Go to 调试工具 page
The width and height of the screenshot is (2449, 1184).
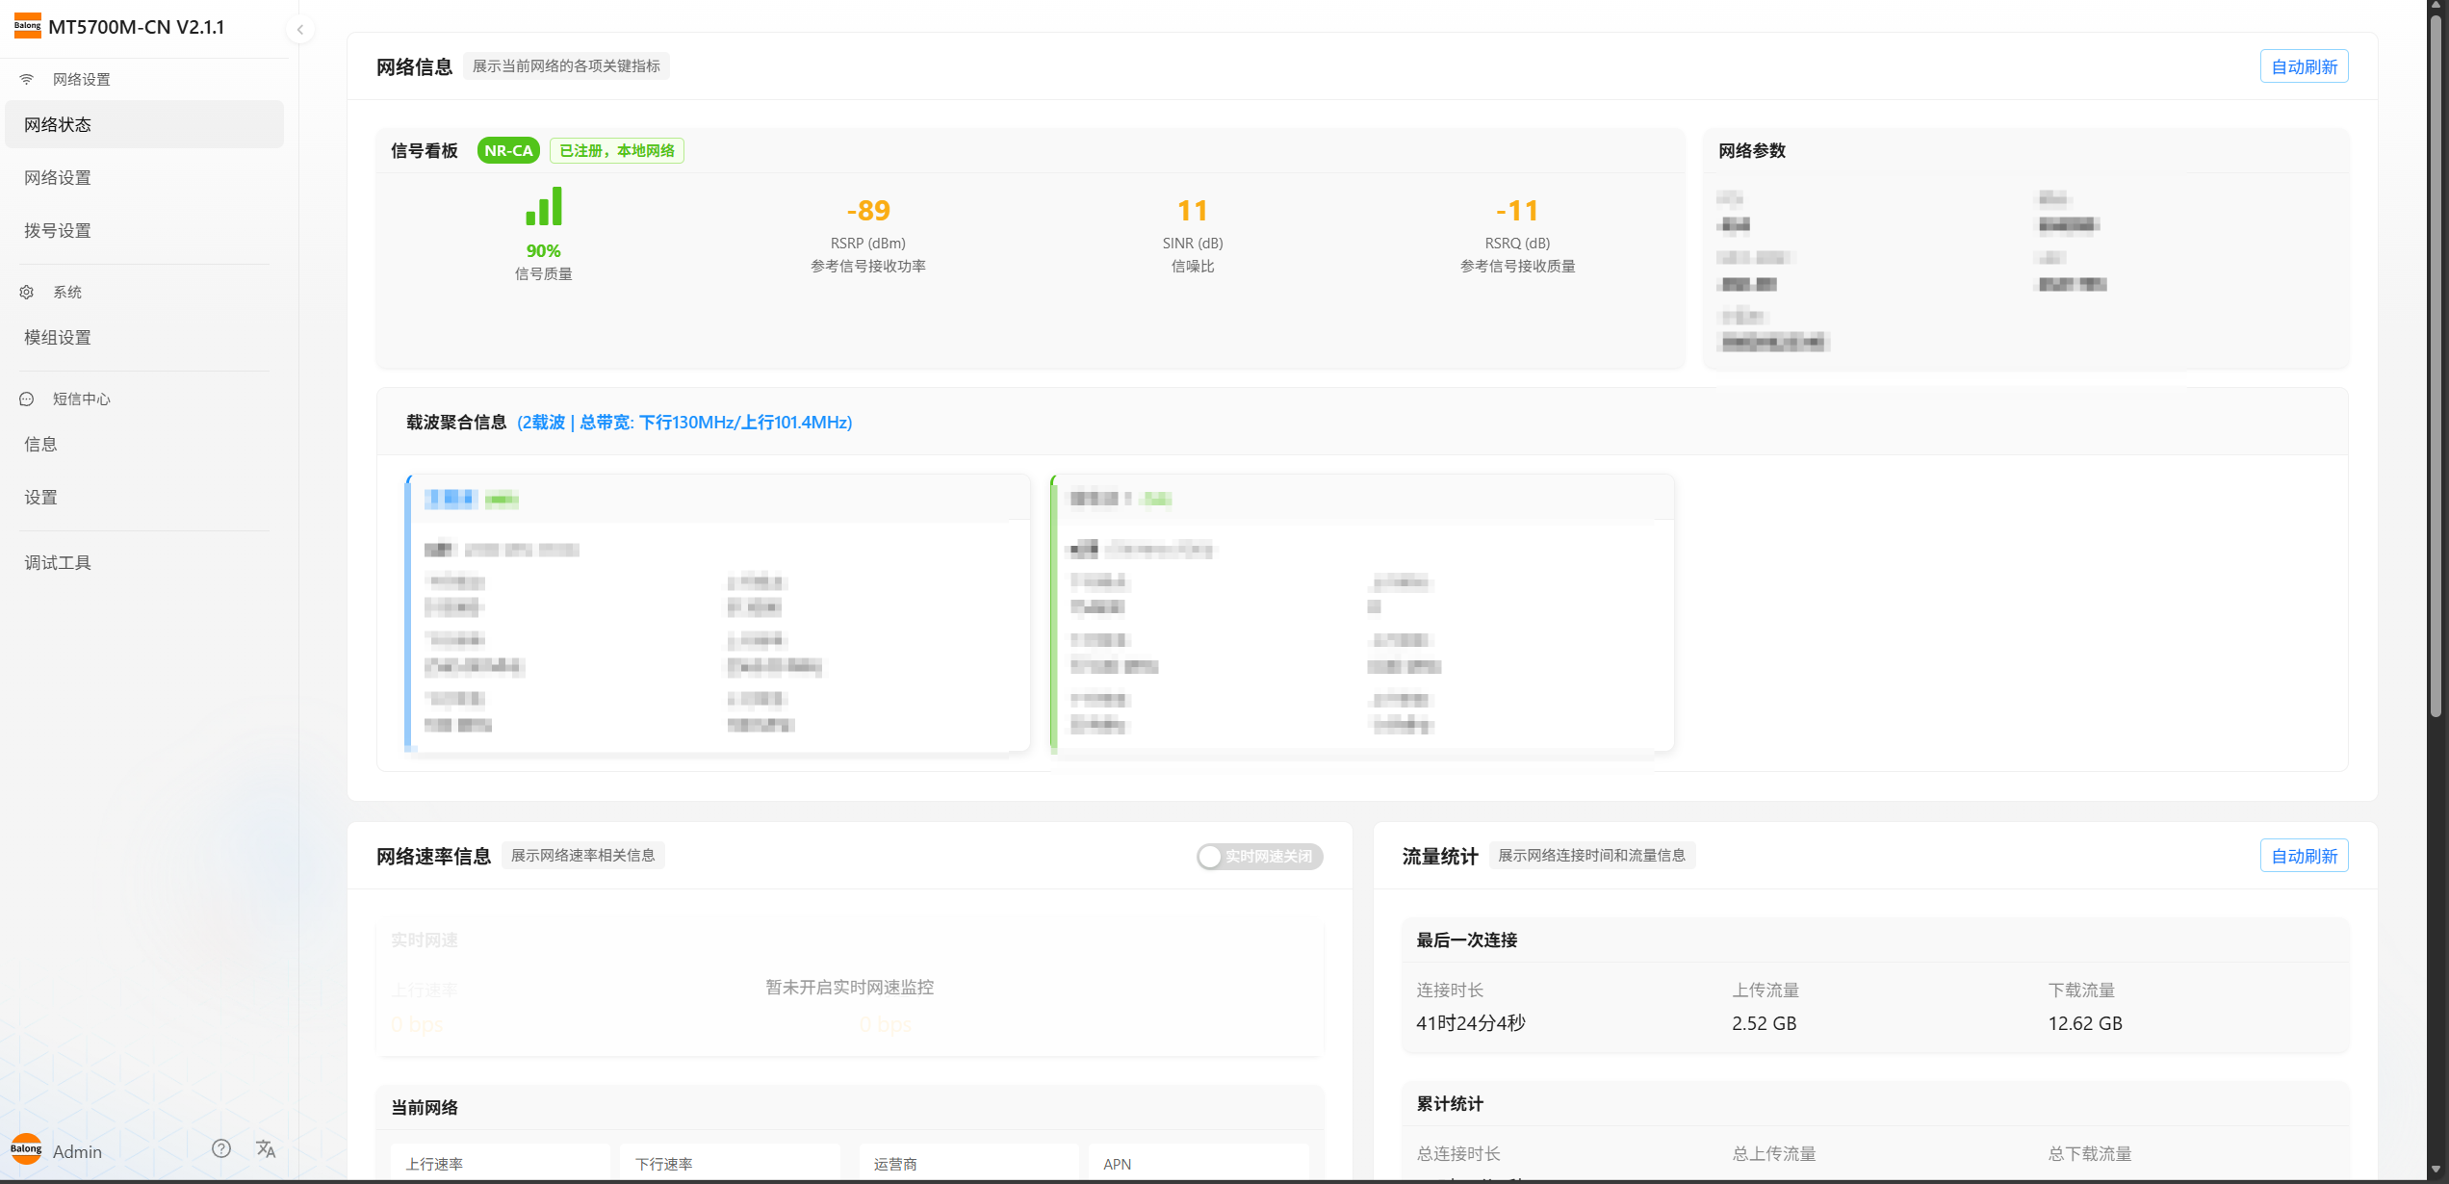pyautogui.click(x=58, y=562)
